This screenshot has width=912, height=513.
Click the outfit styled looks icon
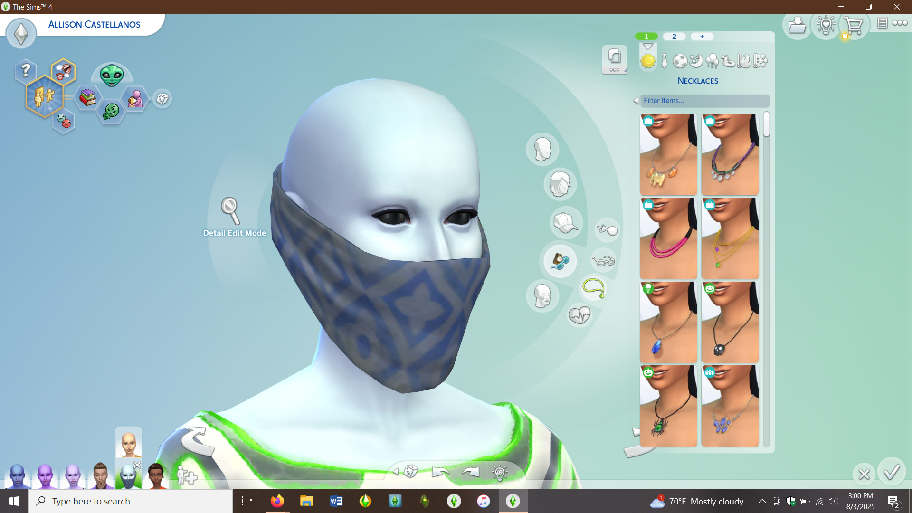point(615,59)
